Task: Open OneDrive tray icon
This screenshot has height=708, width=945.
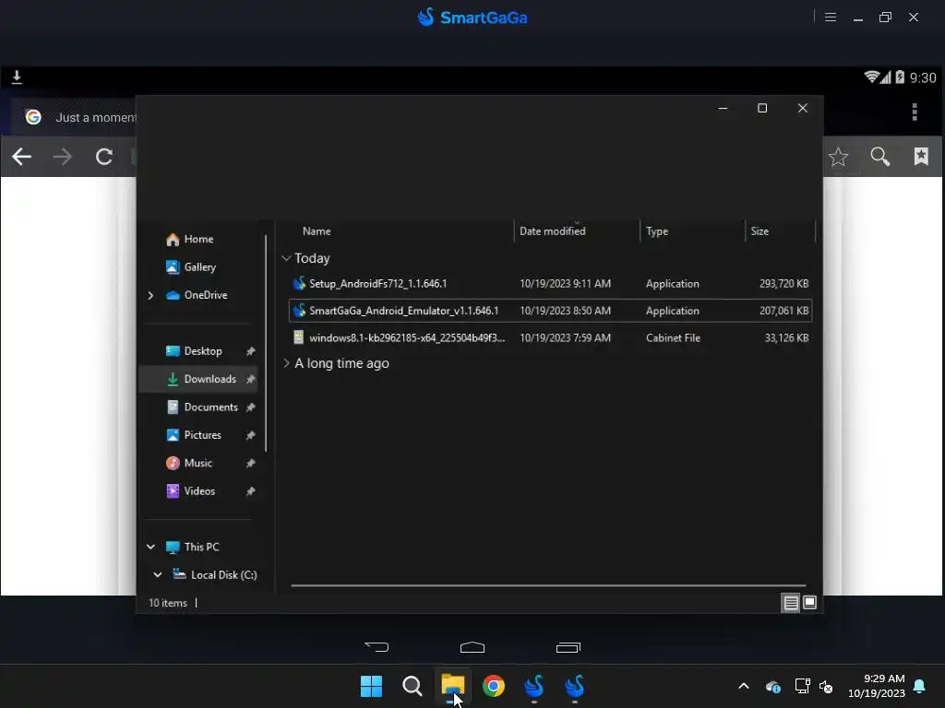Action: [x=773, y=686]
